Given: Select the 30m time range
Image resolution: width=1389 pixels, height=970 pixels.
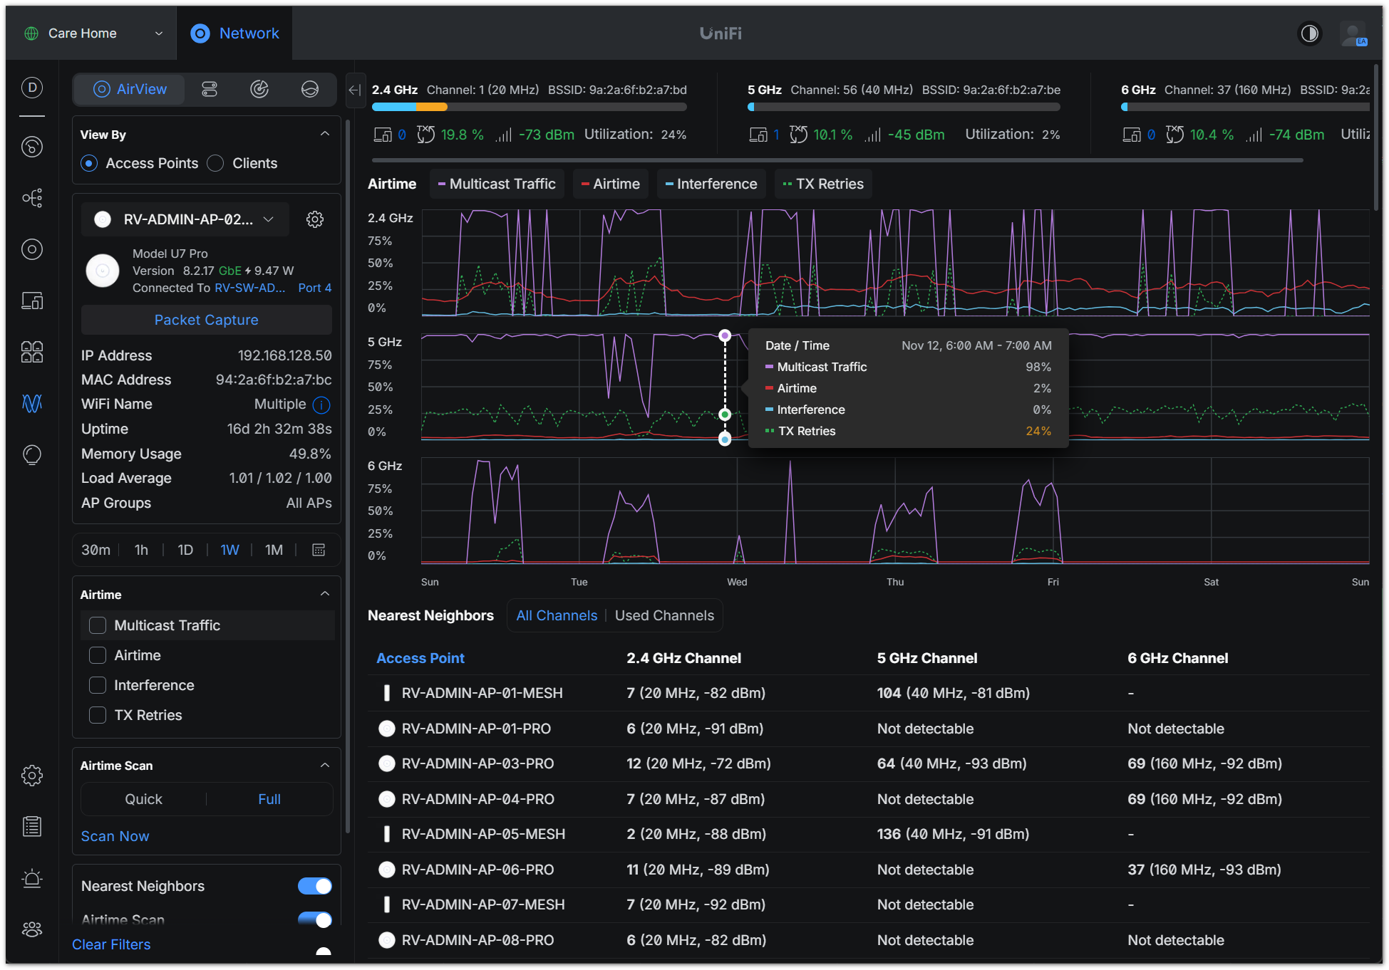Looking at the screenshot, I should click(x=95, y=550).
